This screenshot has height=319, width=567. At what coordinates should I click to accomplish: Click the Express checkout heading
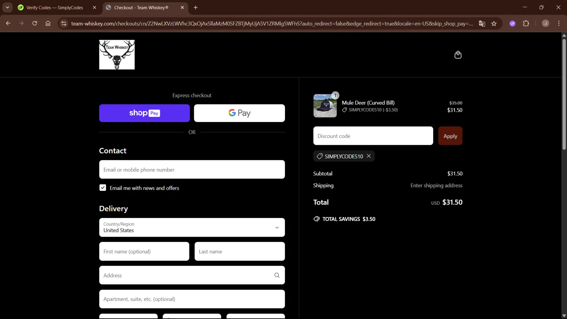point(192,96)
